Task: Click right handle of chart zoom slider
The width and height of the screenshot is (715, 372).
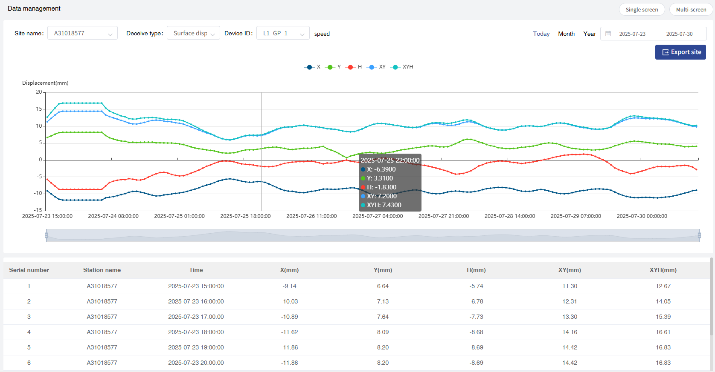Action: (699, 235)
